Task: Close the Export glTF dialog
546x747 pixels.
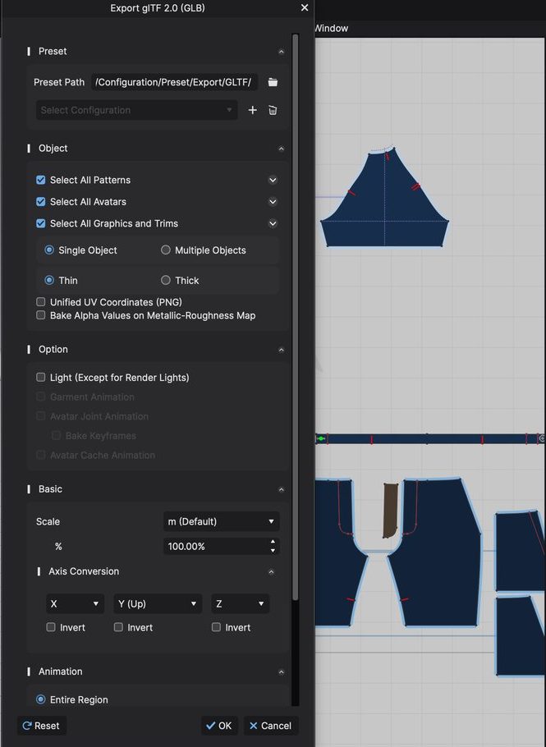Action: pyautogui.click(x=305, y=7)
